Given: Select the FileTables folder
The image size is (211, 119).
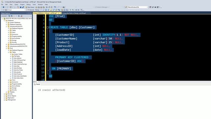Looking at the screenshot, I should tap(17, 56).
